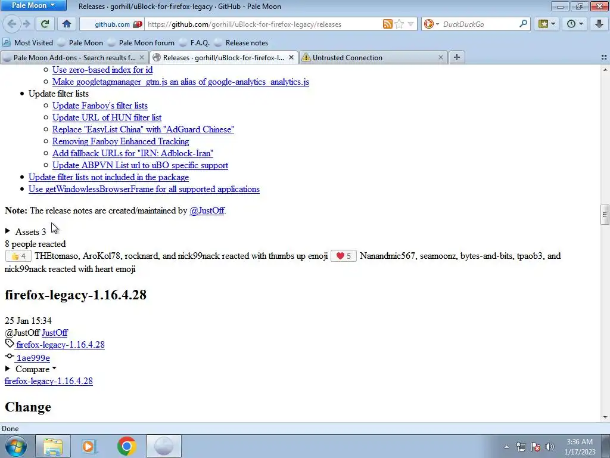
Task: Open the firefox-legacy-1.16.4.28 tag link
Action: tap(60, 345)
